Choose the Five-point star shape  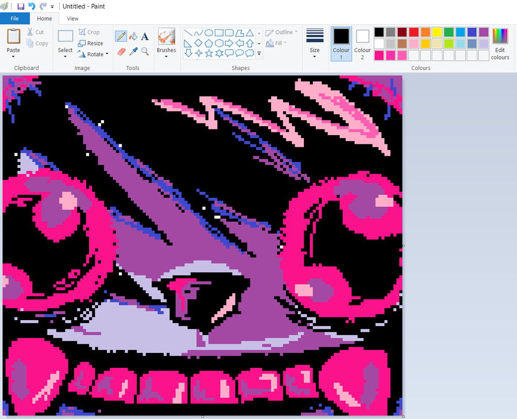tap(209, 53)
